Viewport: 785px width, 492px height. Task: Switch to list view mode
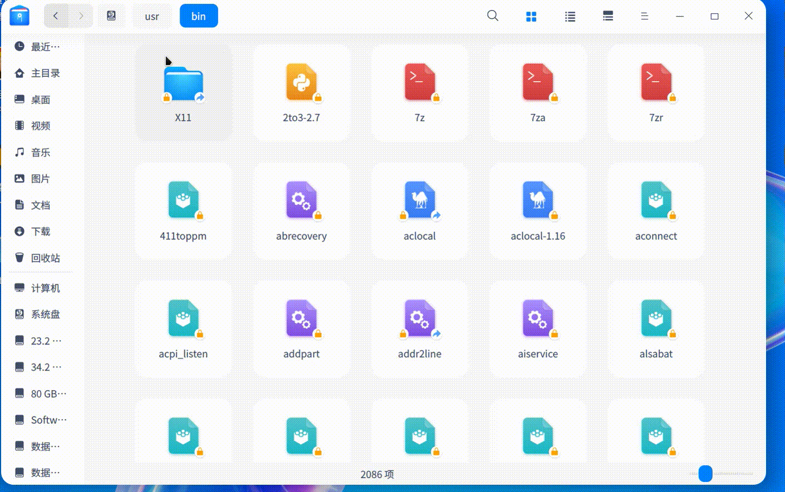570,17
